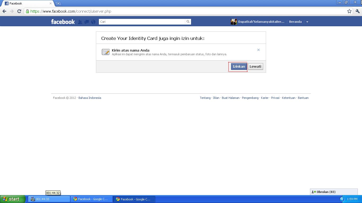Image resolution: width=362 pixels, height=203 pixels.
Task: Expand the account dropdown arrow
Action: tap(307, 22)
